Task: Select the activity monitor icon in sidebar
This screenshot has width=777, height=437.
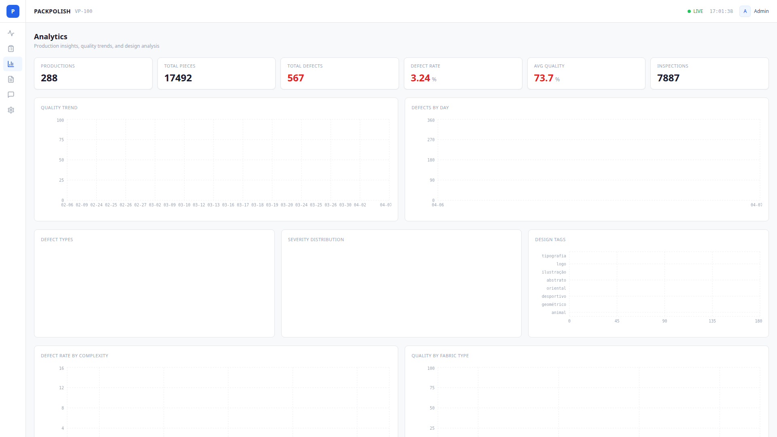Action: pos(11,33)
